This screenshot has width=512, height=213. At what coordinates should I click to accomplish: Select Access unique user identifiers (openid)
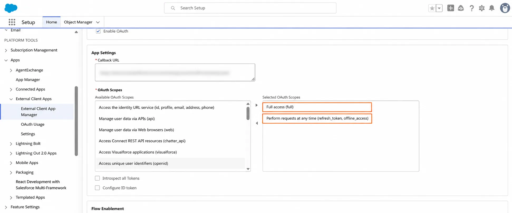click(170, 163)
